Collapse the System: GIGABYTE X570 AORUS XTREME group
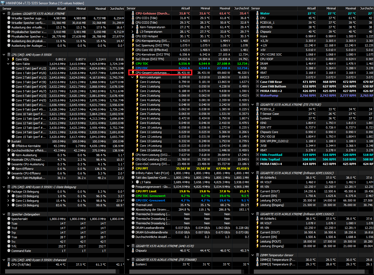The height and width of the screenshot is (275, 374). pos(4,14)
